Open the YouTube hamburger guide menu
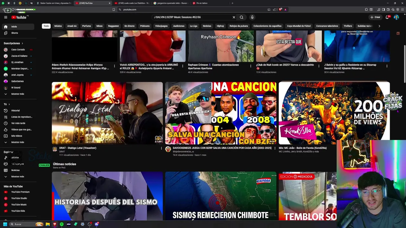 (x=6, y=17)
